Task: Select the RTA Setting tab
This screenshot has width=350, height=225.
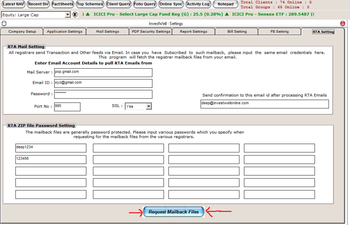Action: (323, 32)
